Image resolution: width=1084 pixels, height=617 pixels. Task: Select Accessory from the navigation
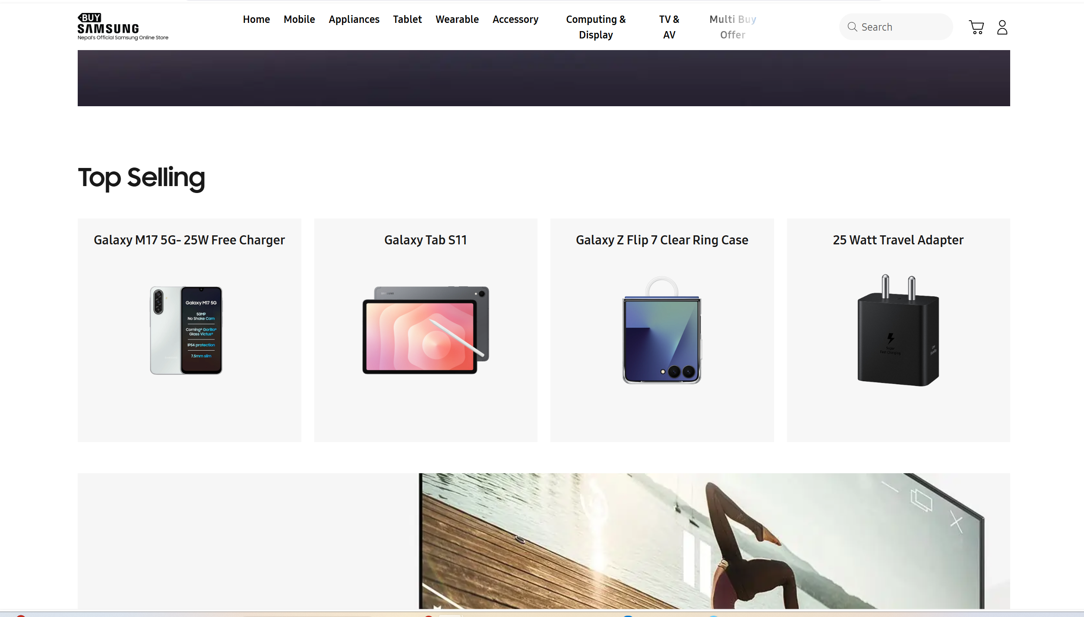click(x=515, y=19)
